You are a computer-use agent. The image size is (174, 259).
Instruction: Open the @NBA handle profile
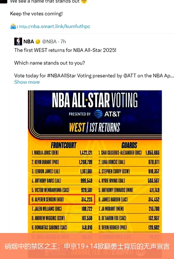click(x=49, y=41)
